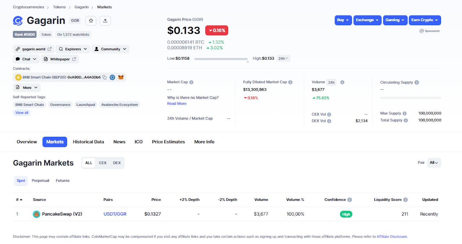The height and width of the screenshot is (244, 462).
Task: Click the Governance tag
Action: [x=60, y=105]
